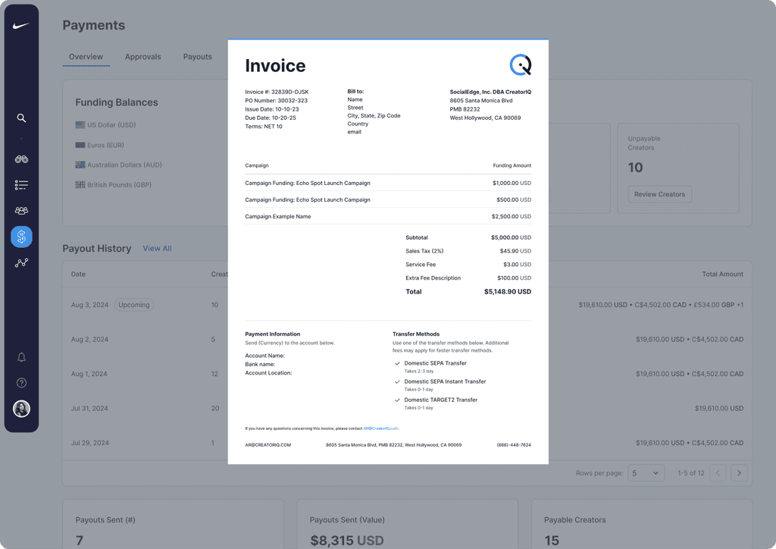This screenshot has height=549, width=776.
Task: Click the Australian Dollars flag icon
Action: coord(80,165)
